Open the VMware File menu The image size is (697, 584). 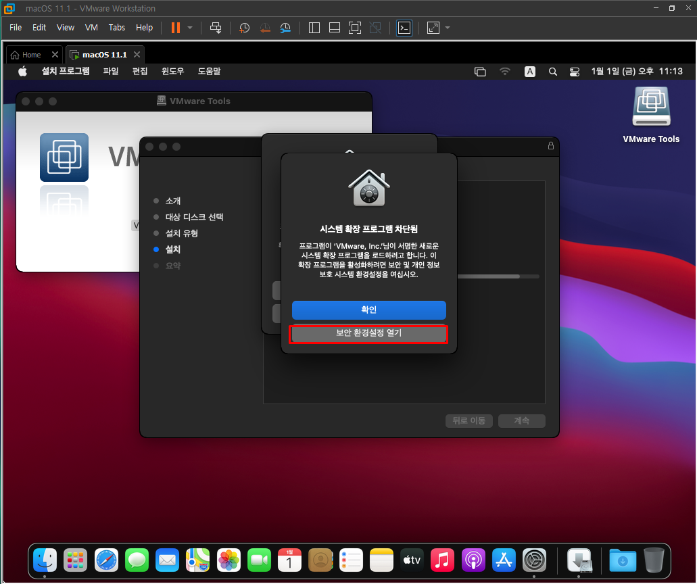16,28
